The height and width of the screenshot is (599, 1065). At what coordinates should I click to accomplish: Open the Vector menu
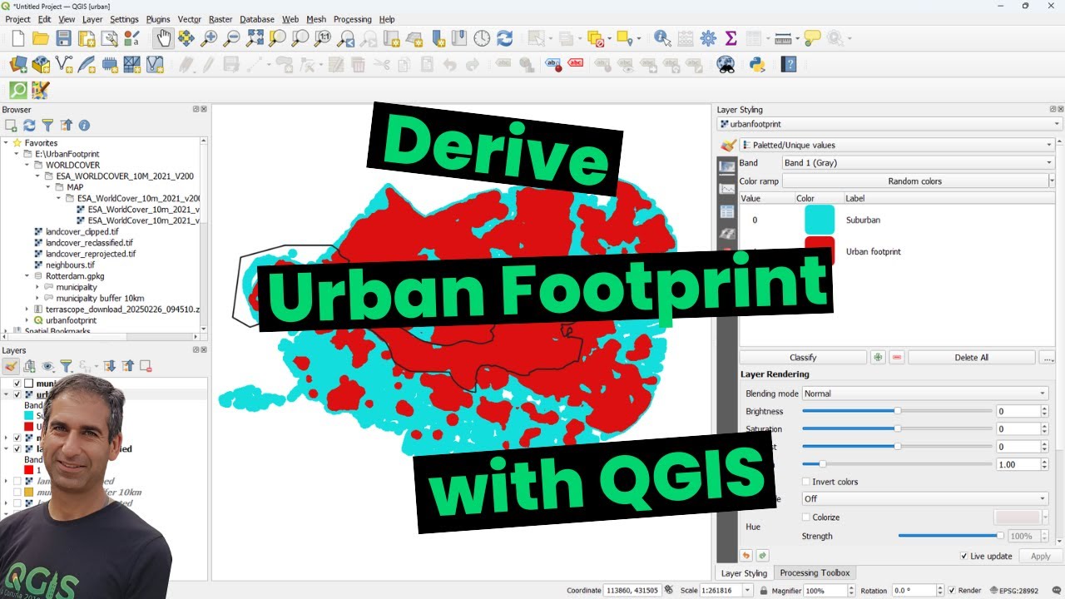(190, 19)
